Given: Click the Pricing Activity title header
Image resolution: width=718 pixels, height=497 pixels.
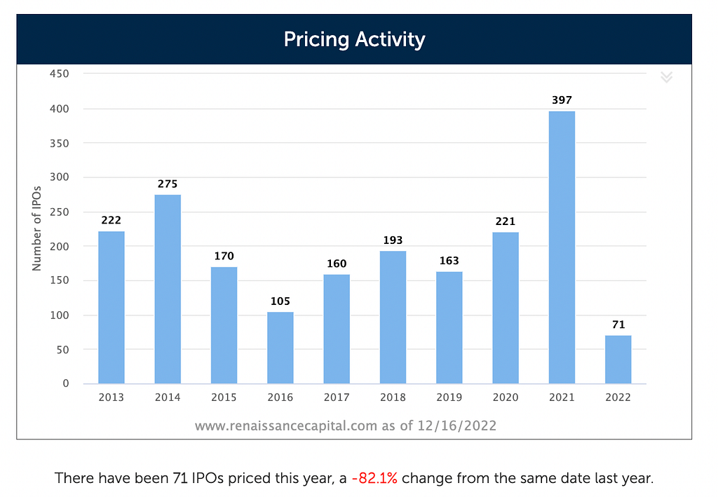Looking at the screenshot, I should pos(354,39).
